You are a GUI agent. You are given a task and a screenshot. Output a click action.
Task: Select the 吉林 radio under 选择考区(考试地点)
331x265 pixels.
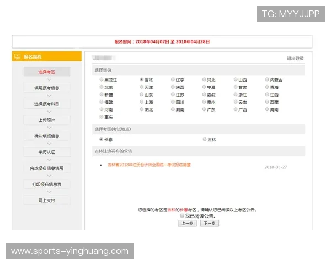(204, 139)
